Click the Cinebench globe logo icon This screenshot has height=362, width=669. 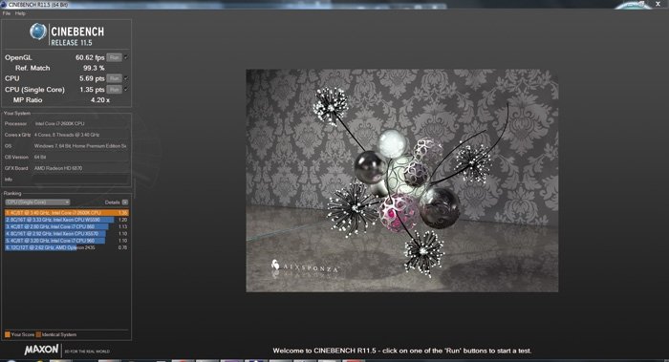[38, 32]
